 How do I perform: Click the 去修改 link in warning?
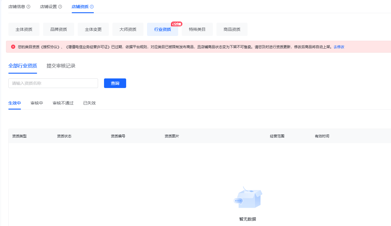tap(339, 47)
